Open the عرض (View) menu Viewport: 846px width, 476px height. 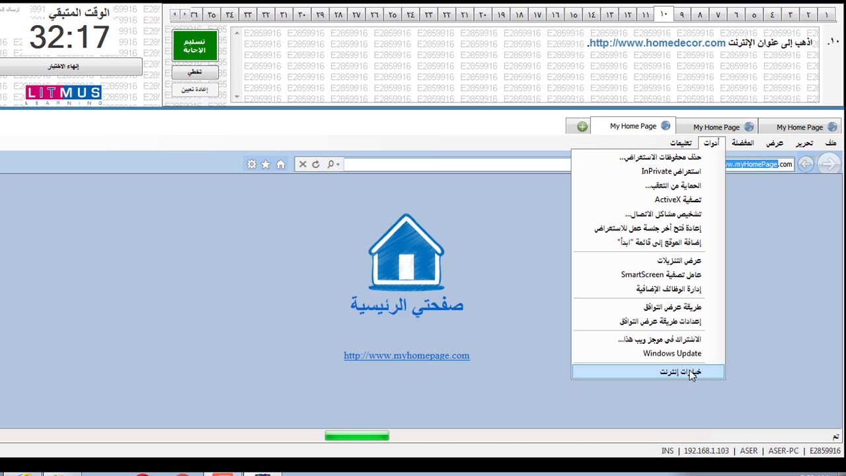click(775, 143)
